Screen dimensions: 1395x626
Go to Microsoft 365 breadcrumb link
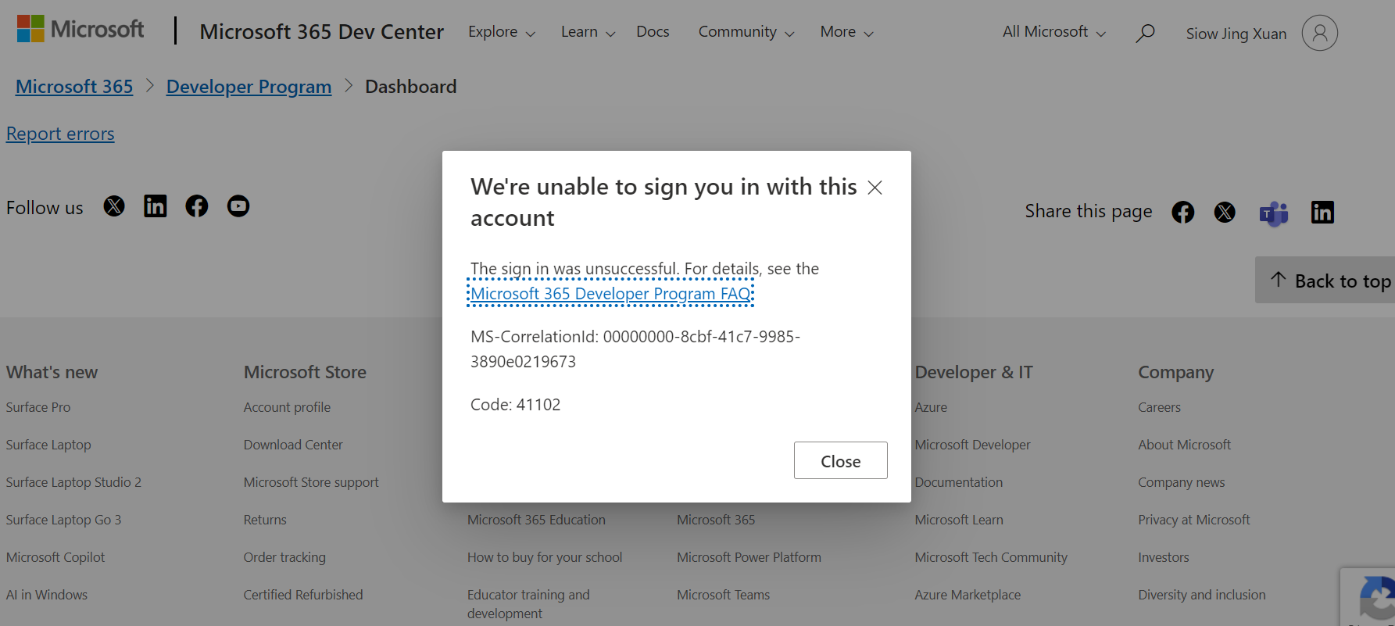[74, 87]
